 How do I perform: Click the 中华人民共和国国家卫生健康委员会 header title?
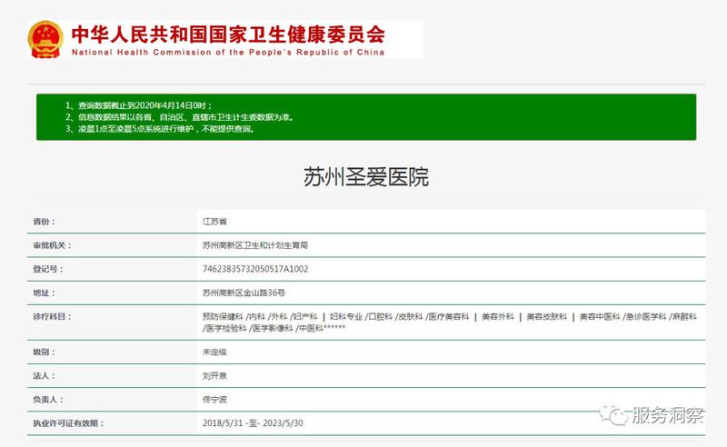[x=227, y=35]
